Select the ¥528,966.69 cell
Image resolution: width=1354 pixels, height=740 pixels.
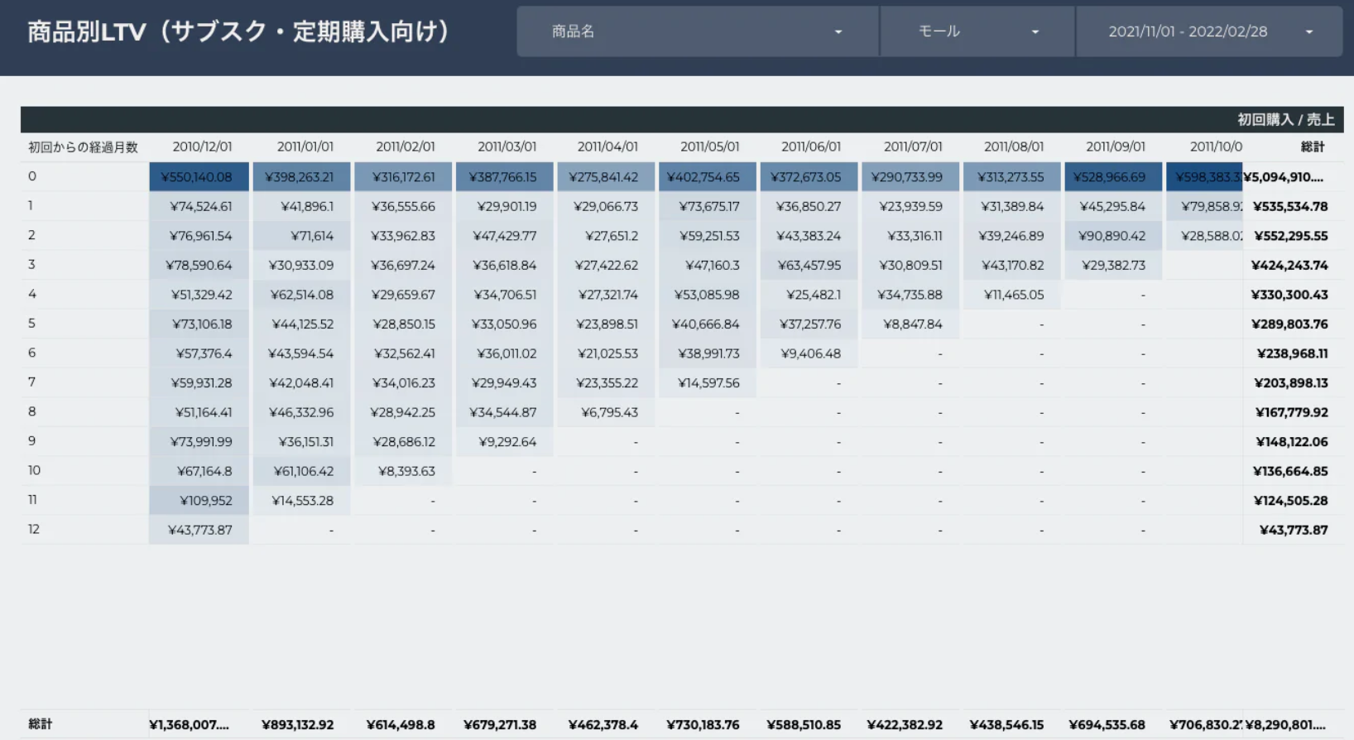click(x=1113, y=177)
